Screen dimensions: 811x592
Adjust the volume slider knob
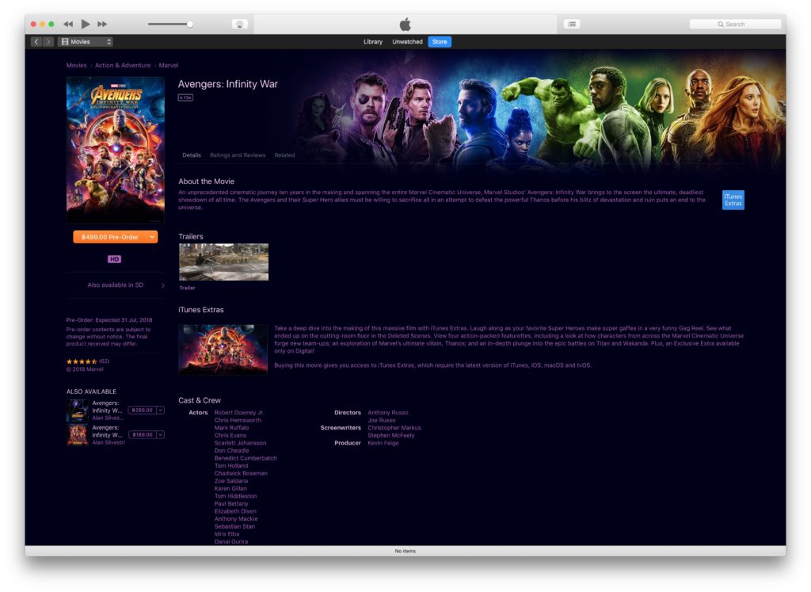[190, 24]
